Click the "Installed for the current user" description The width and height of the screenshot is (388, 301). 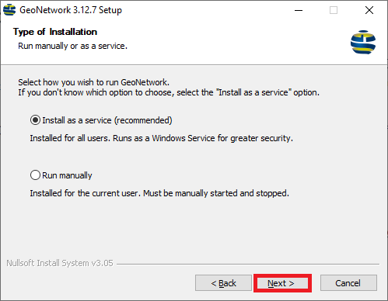(159, 193)
